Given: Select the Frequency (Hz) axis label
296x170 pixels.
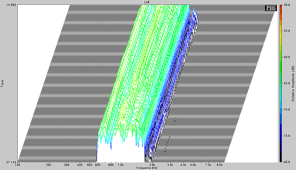Looking at the screenshot, I should coord(148,168).
